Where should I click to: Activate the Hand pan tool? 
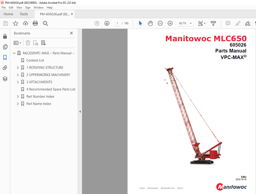[x=150, y=24]
